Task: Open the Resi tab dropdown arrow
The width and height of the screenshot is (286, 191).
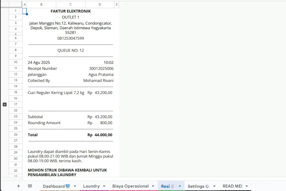Action: (x=180, y=186)
